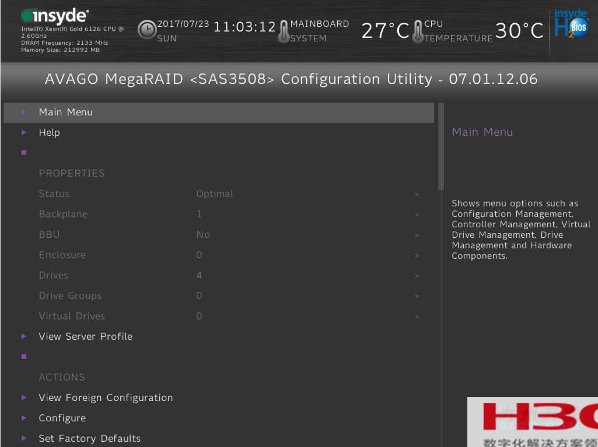Image resolution: width=598 pixels, height=447 pixels.
Task: Click the chevron on the Drive Groups row
Action: pyautogui.click(x=417, y=297)
